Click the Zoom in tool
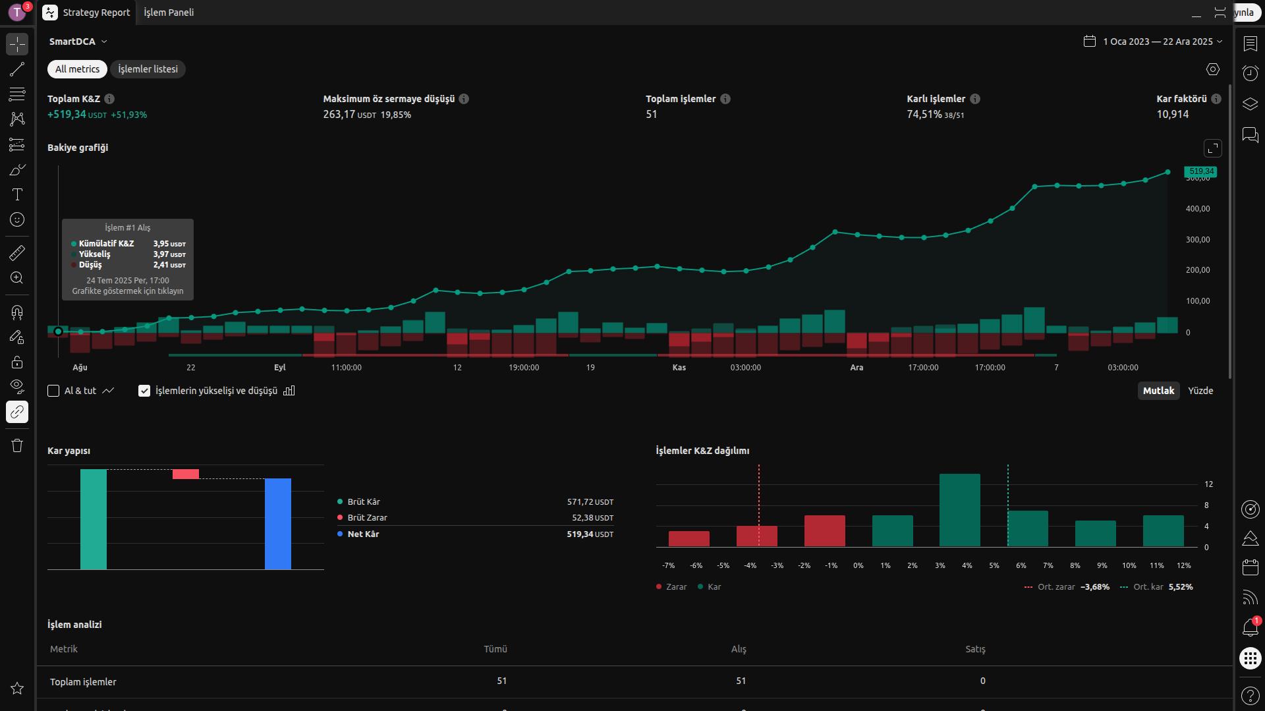This screenshot has width=1265, height=711. (17, 278)
